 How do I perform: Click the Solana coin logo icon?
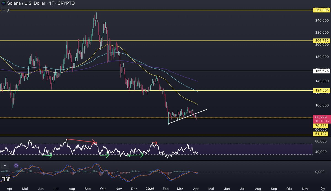[4, 3]
